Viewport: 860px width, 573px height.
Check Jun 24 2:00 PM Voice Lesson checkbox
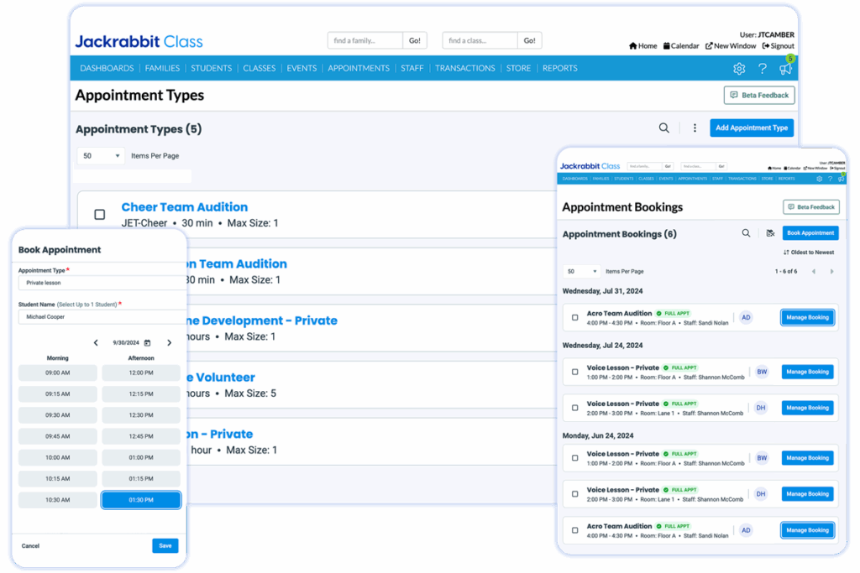click(x=574, y=494)
